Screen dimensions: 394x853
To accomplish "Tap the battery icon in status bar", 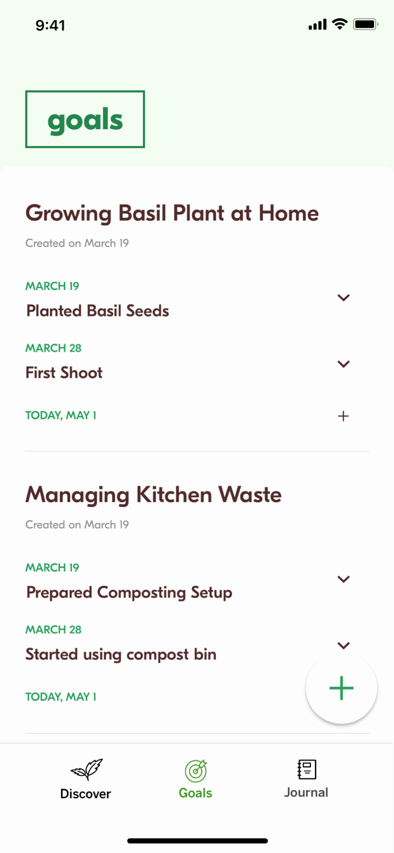I will point(366,24).
